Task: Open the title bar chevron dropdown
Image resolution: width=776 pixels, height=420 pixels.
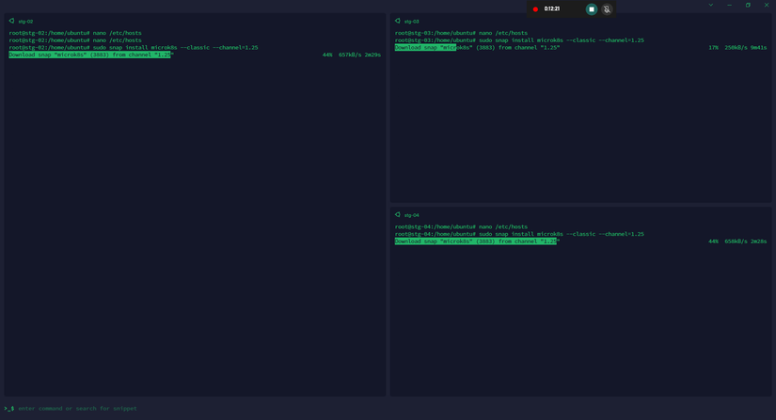Action: [711, 5]
